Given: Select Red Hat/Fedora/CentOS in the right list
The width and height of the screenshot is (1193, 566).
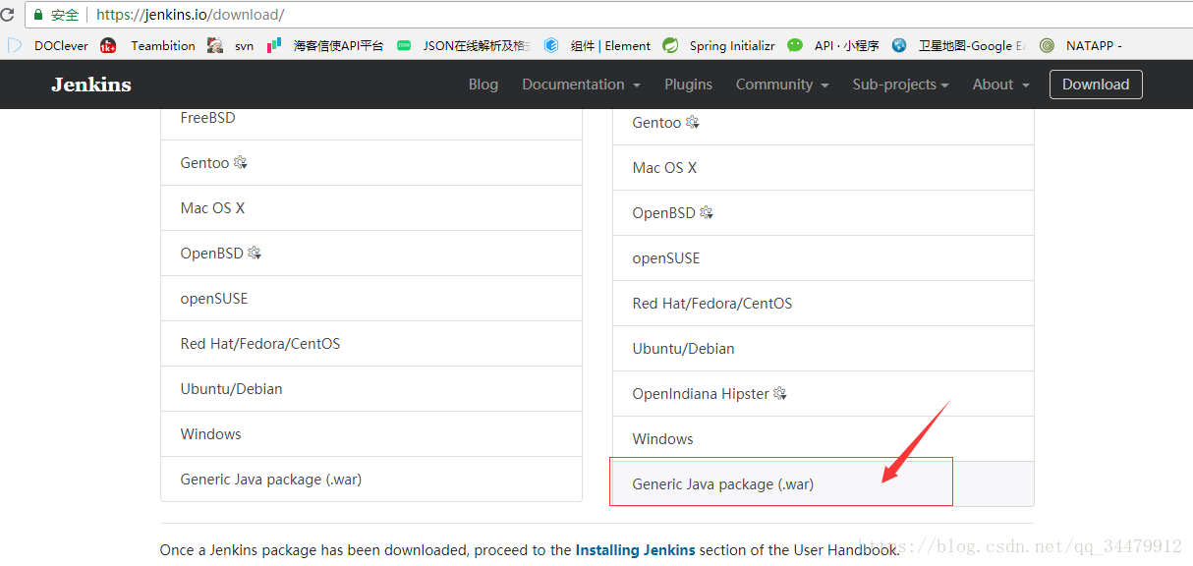Looking at the screenshot, I should (x=824, y=304).
